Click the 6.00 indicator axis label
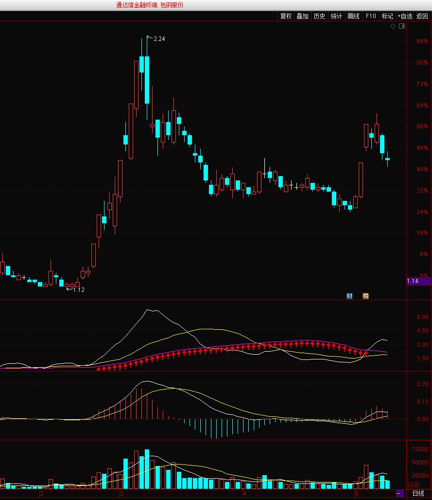The height and width of the screenshot is (500, 432). click(x=422, y=317)
